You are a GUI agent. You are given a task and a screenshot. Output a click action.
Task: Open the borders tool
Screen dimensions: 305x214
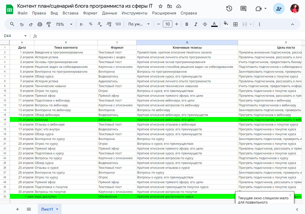click(235, 24)
